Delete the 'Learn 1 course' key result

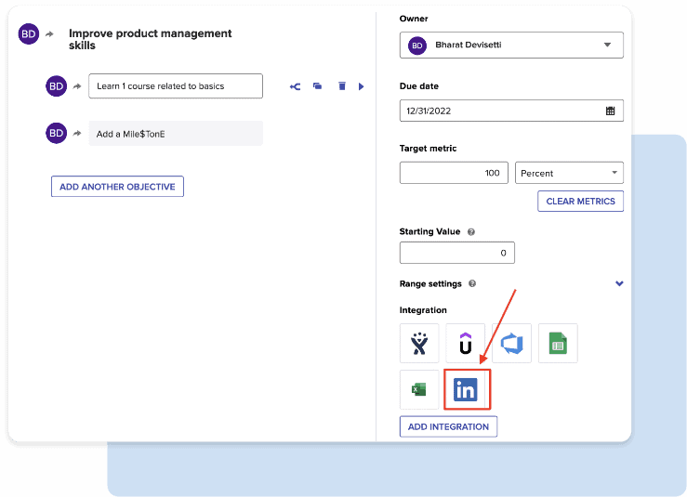342,85
